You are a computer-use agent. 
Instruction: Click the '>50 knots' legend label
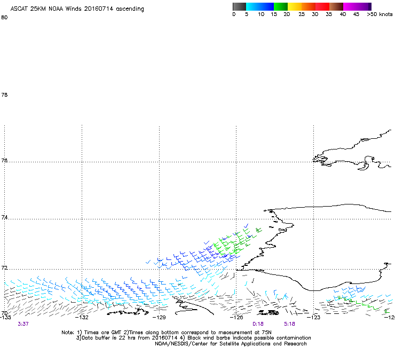[x=380, y=14]
